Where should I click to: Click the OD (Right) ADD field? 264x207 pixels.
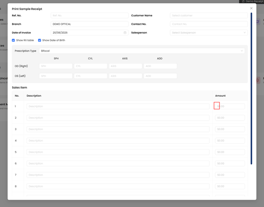161,66
